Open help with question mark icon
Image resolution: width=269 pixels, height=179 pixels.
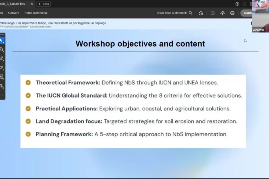(237, 4)
